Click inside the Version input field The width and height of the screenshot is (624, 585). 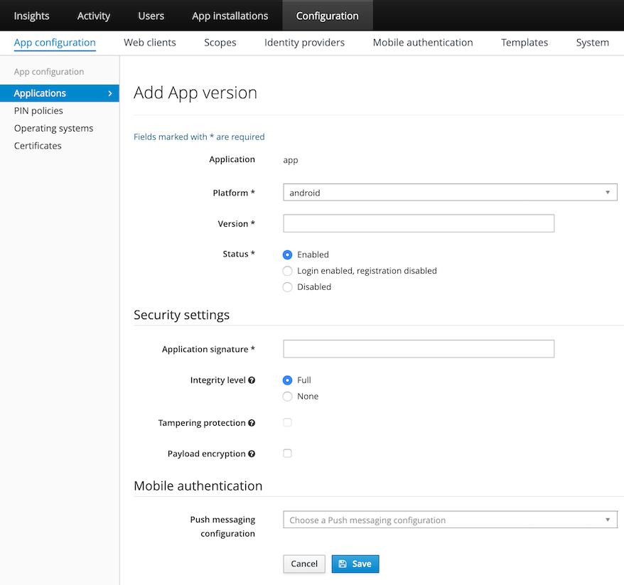(418, 223)
